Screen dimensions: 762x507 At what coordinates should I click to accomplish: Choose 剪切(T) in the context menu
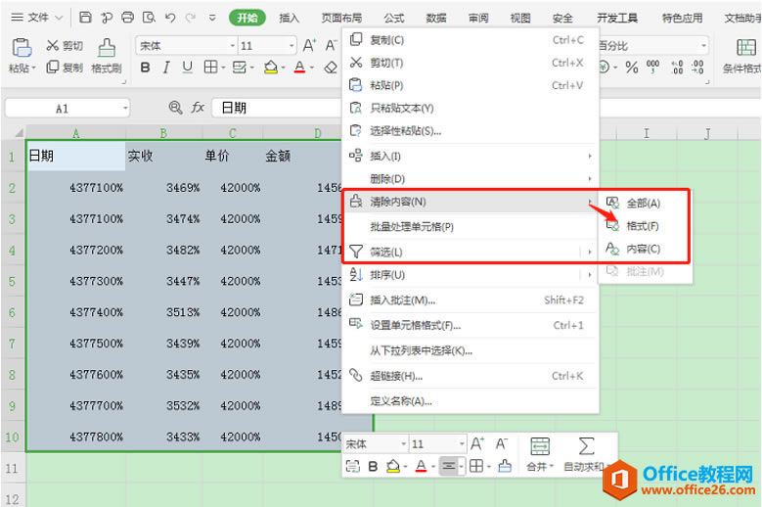click(x=470, y=63)
